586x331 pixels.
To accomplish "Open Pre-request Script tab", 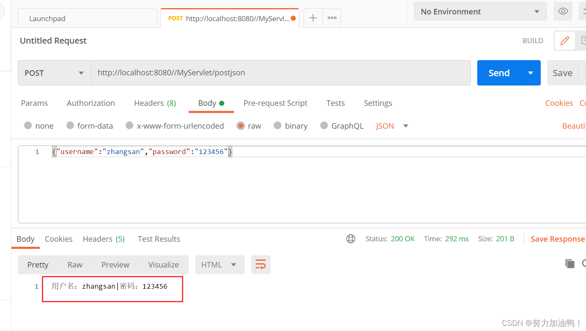I will click(275, 103).
